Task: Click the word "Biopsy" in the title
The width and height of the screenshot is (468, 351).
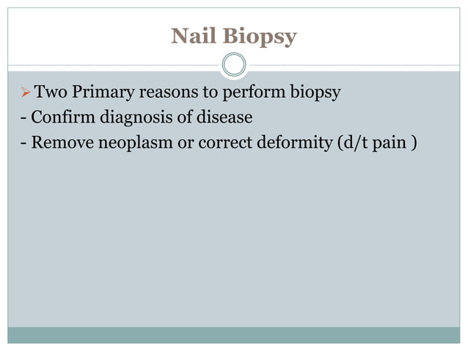Action: (260, 37)
